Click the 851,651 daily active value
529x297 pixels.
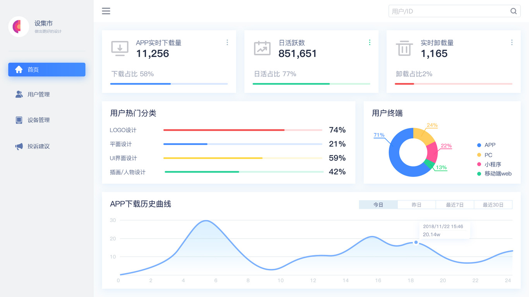297,54
